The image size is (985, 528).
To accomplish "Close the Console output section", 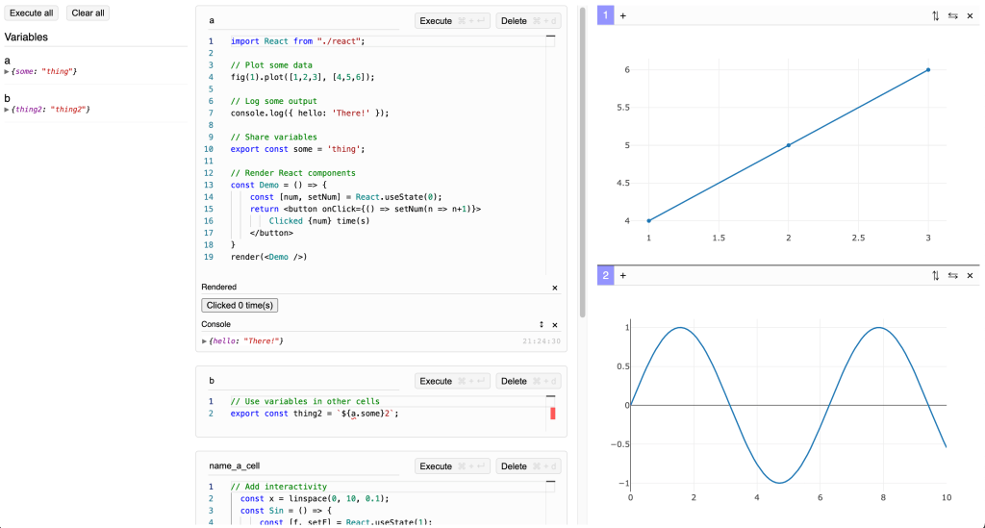I will click(554, 325).
